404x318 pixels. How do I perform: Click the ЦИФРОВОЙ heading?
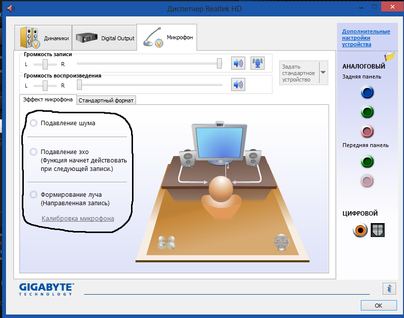click(360, 213)
